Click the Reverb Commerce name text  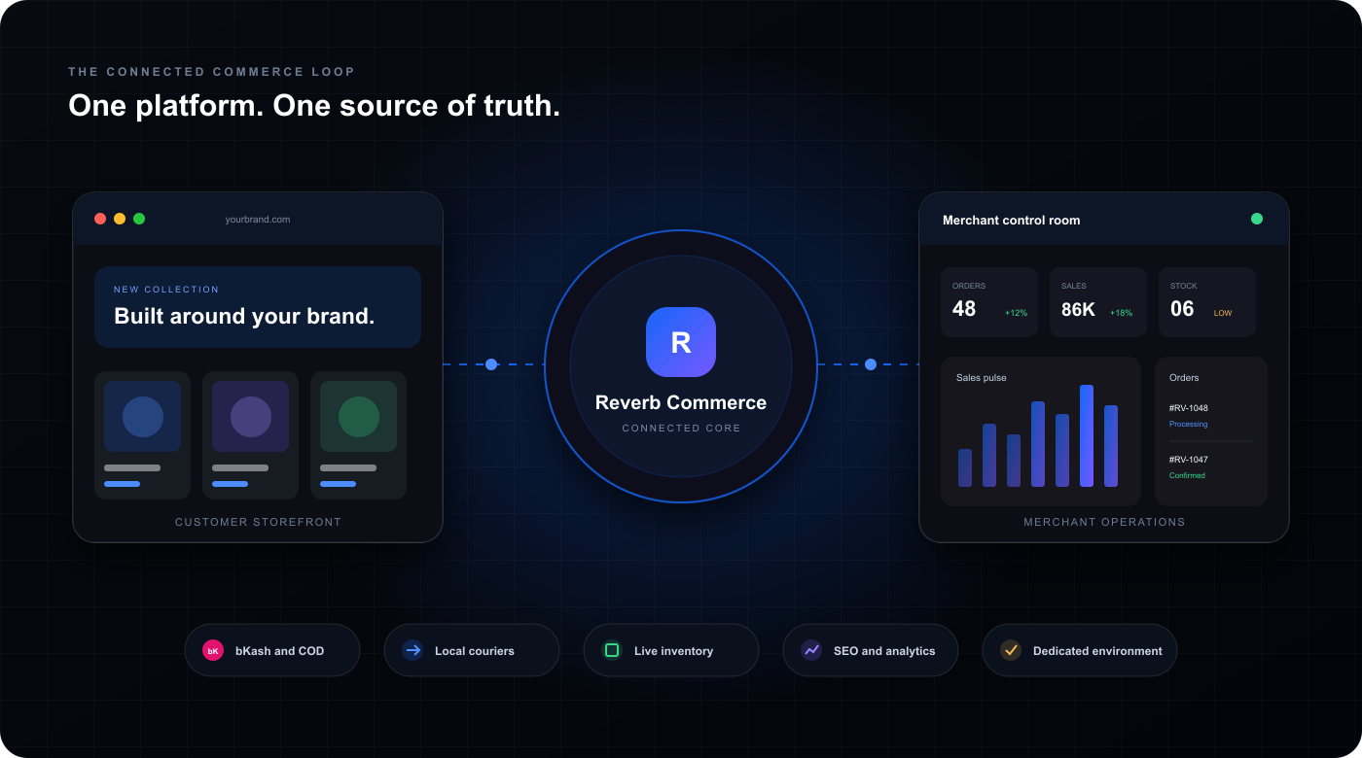point(681,402)
